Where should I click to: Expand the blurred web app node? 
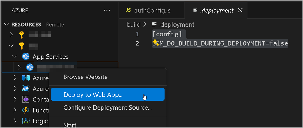point(19,67)
